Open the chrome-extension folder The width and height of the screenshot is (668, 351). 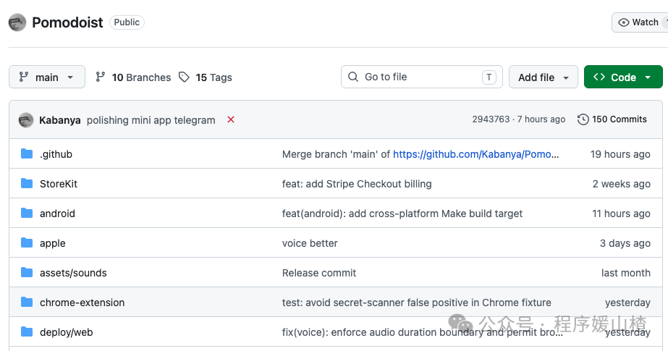click(83, 303)
